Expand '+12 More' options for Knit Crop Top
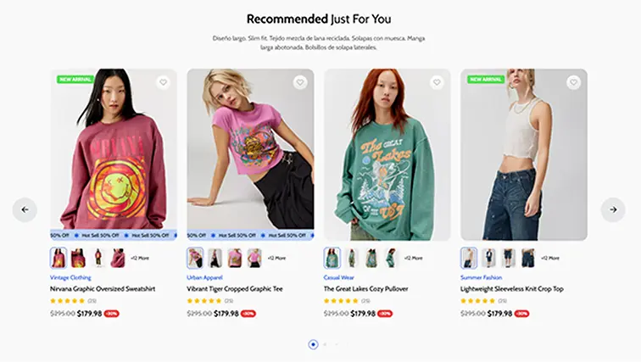641x362 pixels. click(550, 258)
